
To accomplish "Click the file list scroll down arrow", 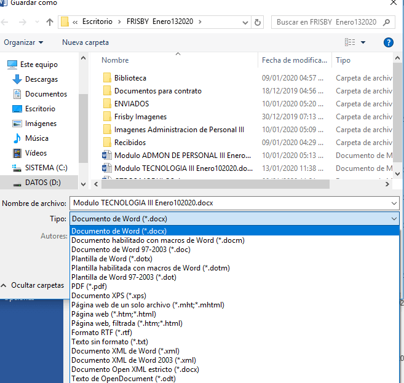I will tap(397, 174).
